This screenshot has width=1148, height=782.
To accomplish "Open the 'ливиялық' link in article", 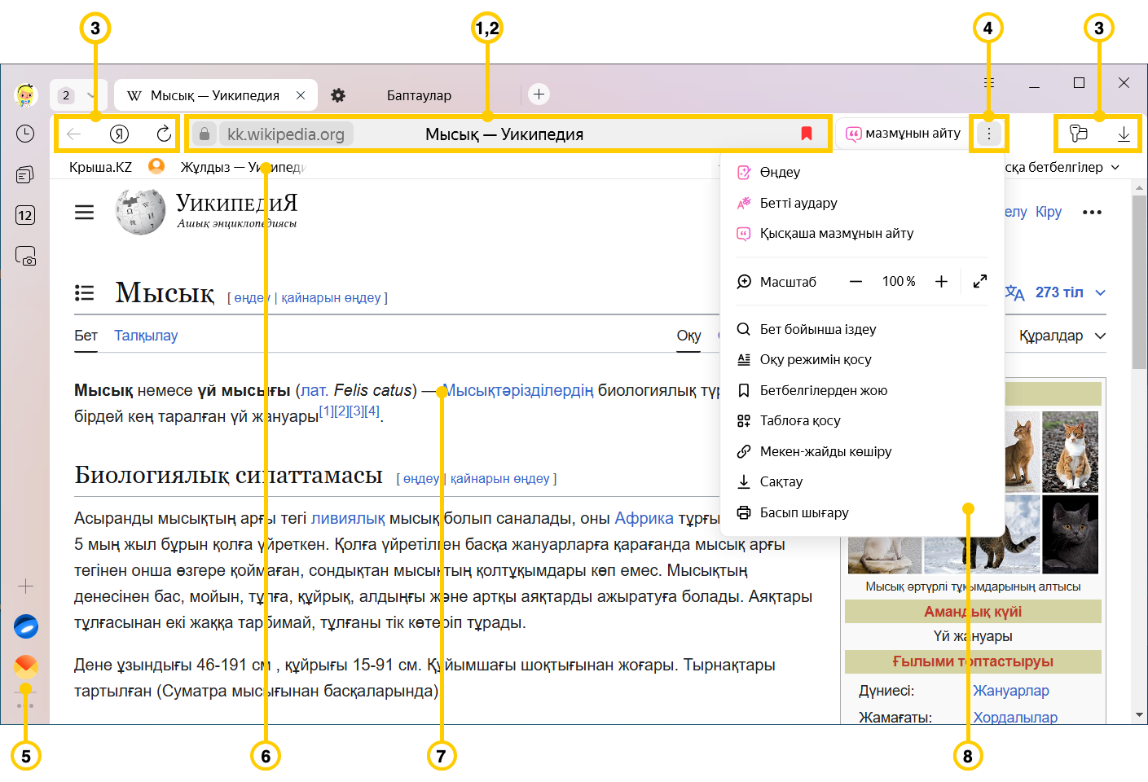I will 348,518.
